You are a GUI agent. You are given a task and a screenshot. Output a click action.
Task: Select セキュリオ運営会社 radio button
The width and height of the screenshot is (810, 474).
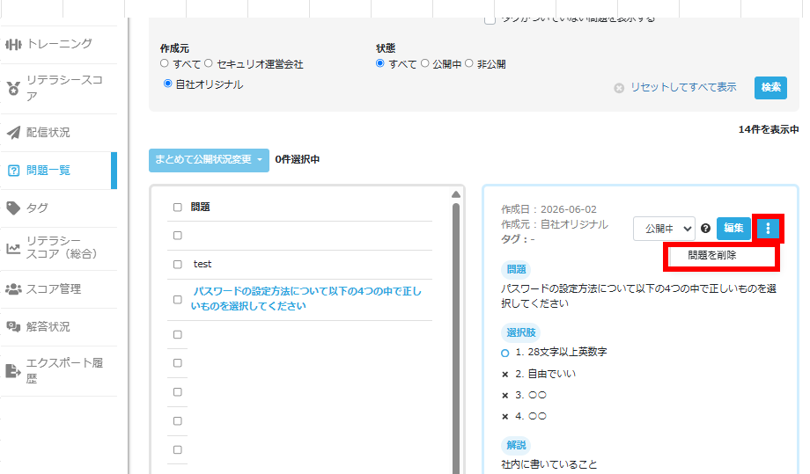point(208,63)
